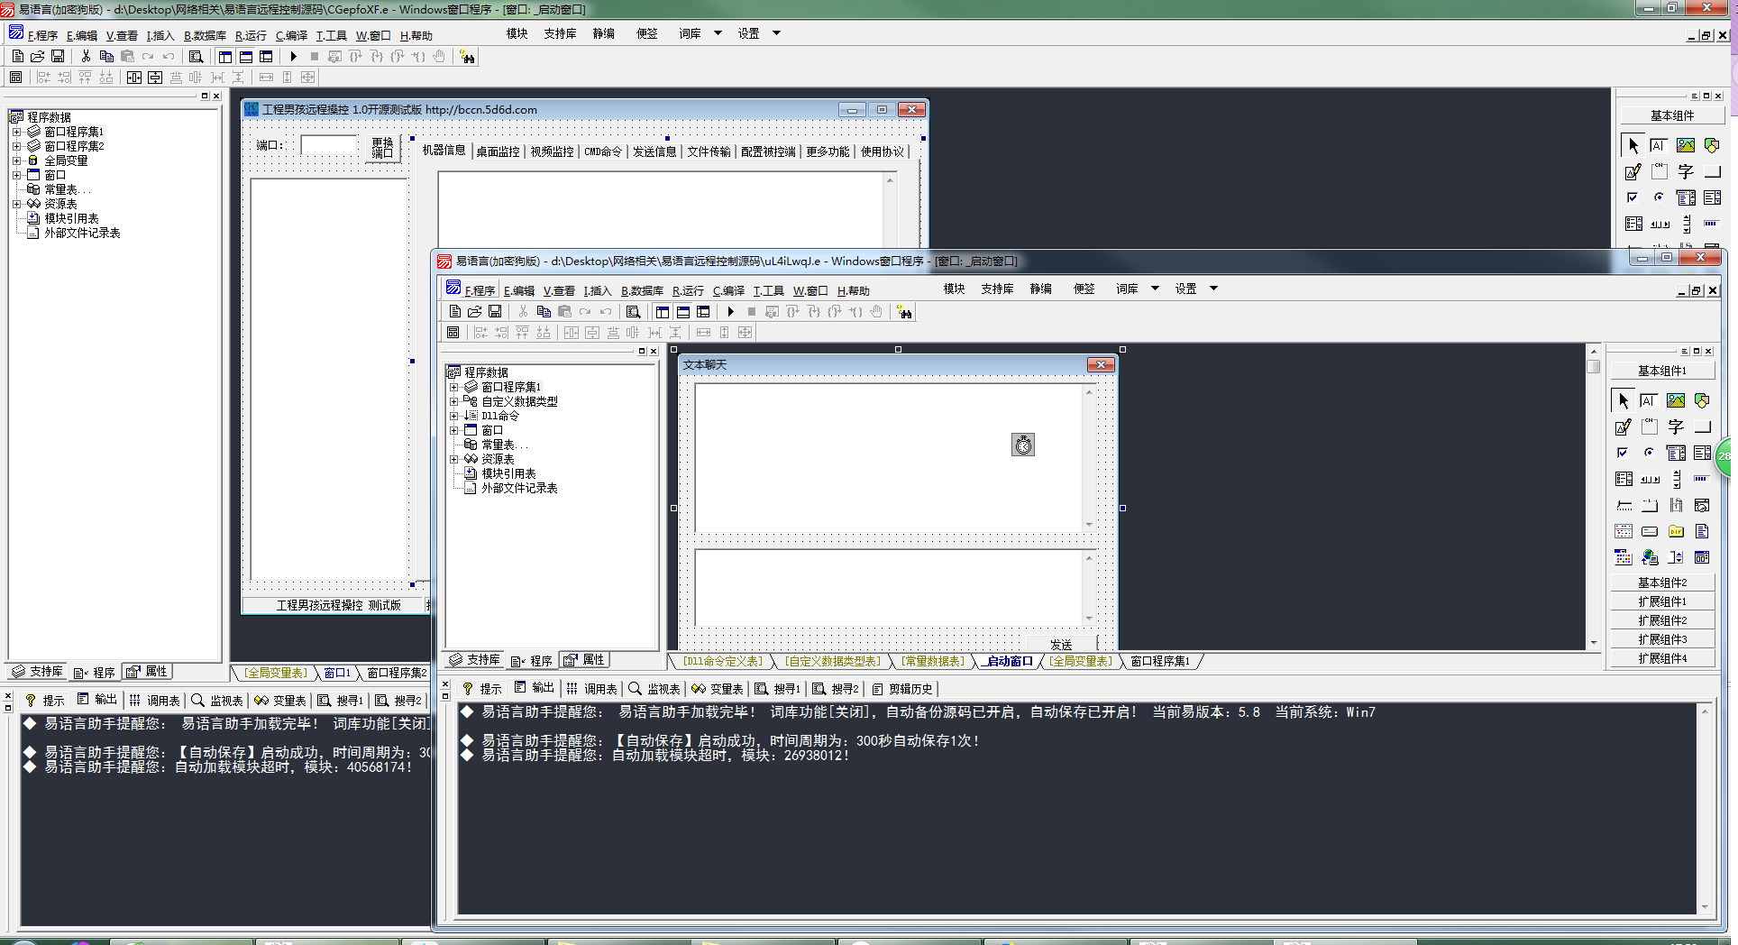The height and width of the screenshot is (945, 1738).
Task: Expand 窗口程序集2 node in back window tree
Action: (x=16, y=146)
